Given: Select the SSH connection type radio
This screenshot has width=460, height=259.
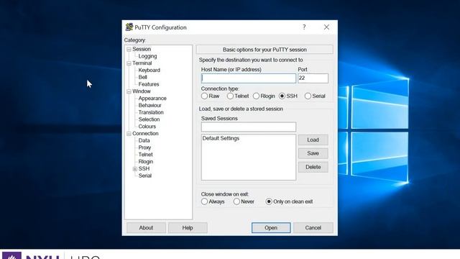Looking at the screenshot, I should click(x=282, y=96).
